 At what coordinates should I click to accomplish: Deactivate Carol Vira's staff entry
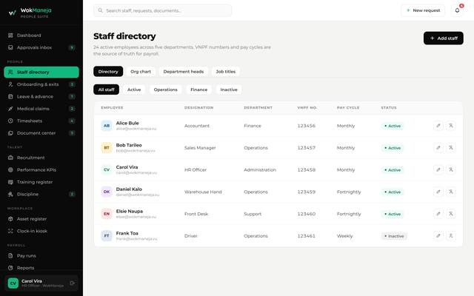point(451,169)
